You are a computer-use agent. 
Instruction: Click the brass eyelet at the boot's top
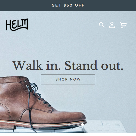(25, 81)
